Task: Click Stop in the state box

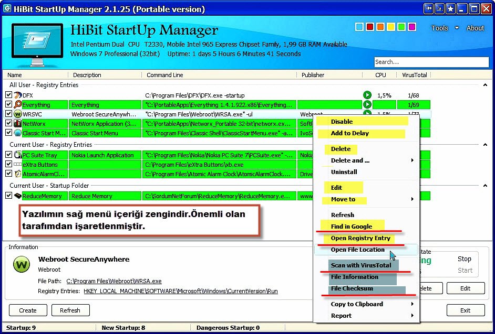Action: tap(465, 259)
